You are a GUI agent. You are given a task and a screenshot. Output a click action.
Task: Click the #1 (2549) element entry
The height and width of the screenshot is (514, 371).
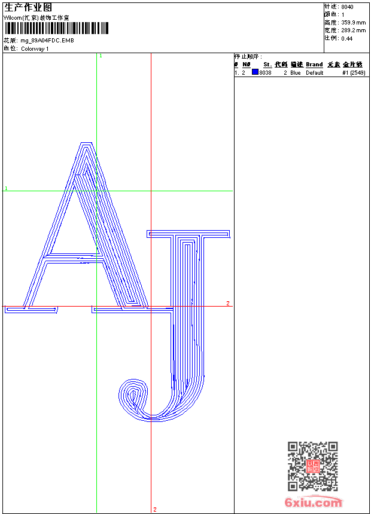354,73
